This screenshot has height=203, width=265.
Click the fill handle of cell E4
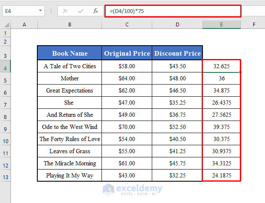point(240,72)
